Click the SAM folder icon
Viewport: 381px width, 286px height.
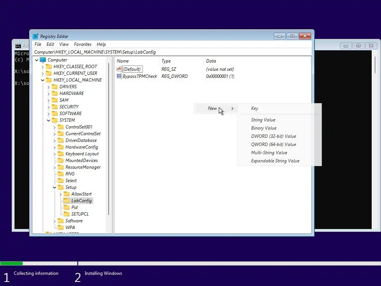pos(55,100)
